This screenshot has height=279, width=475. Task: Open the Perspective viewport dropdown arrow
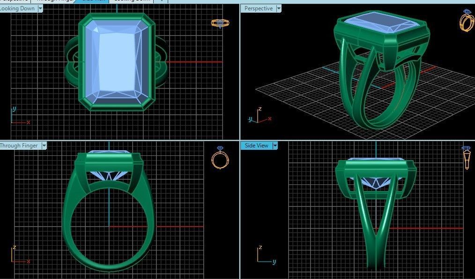(x=278, y=8)
